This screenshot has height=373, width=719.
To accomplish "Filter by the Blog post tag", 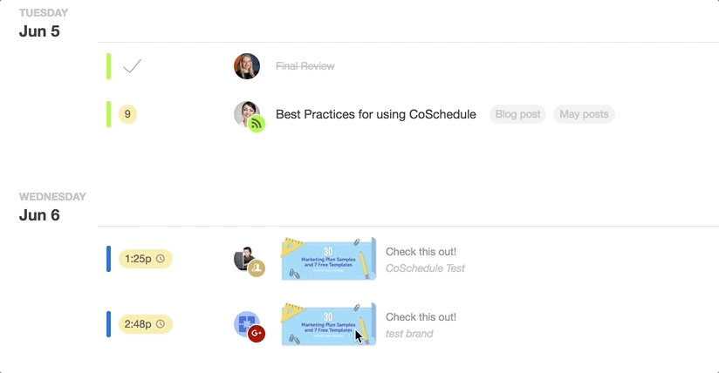I will (517, 114).
